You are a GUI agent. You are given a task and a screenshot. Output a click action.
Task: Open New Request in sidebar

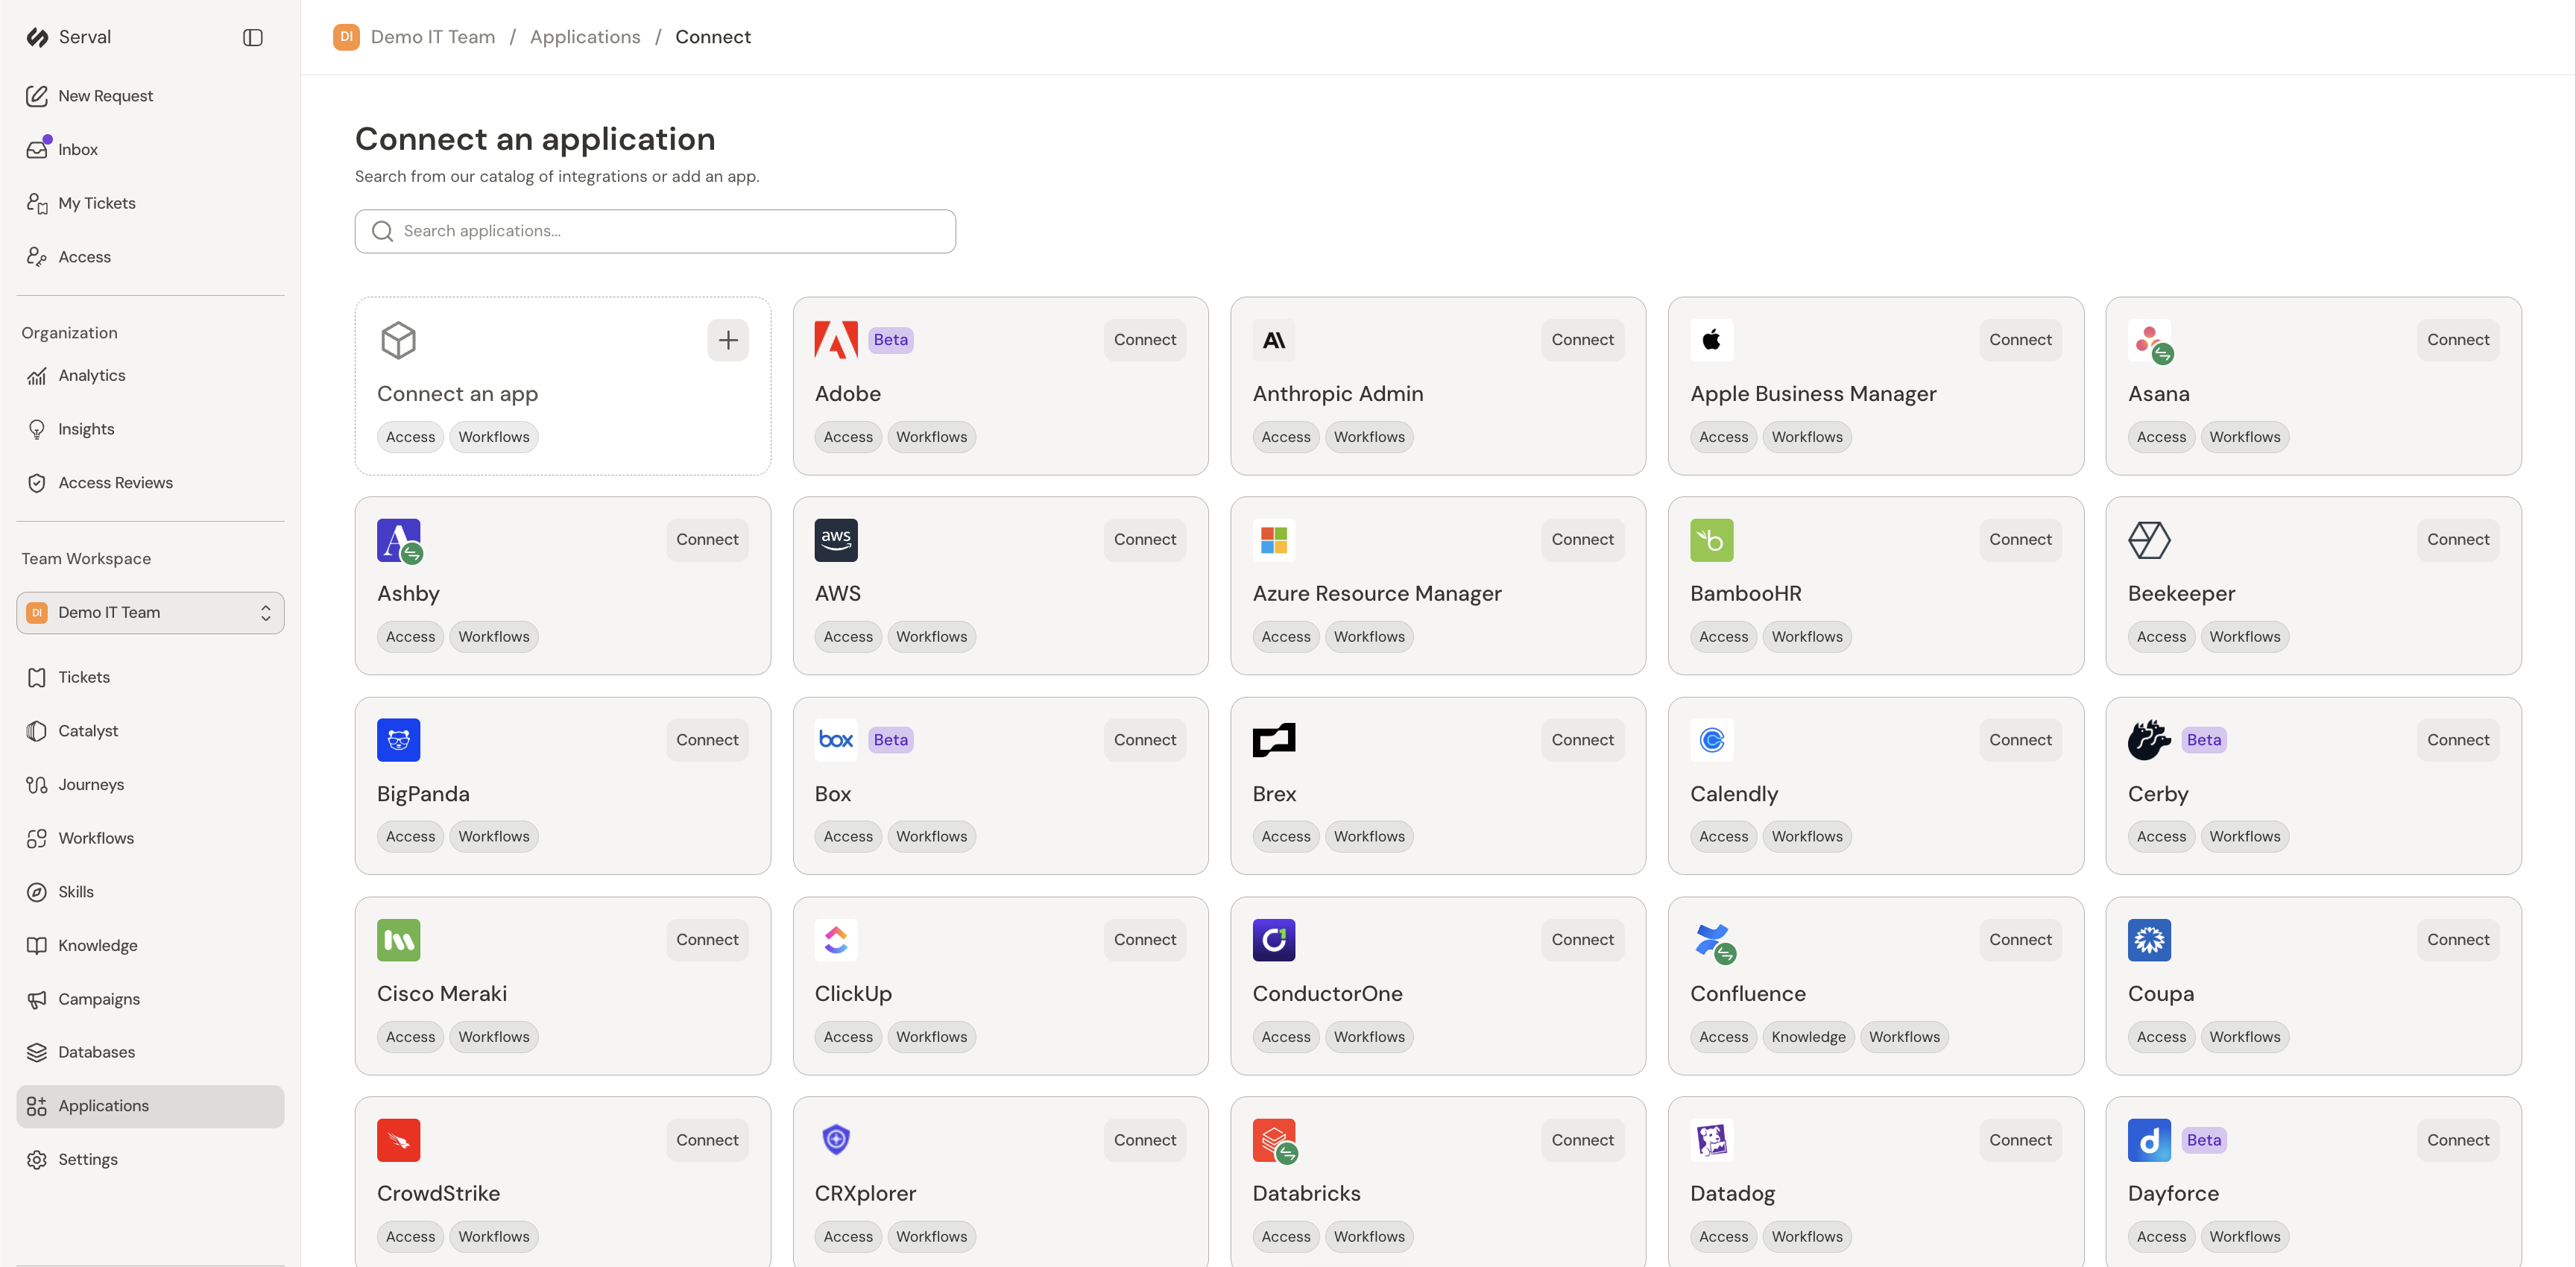tap(150, 96)
